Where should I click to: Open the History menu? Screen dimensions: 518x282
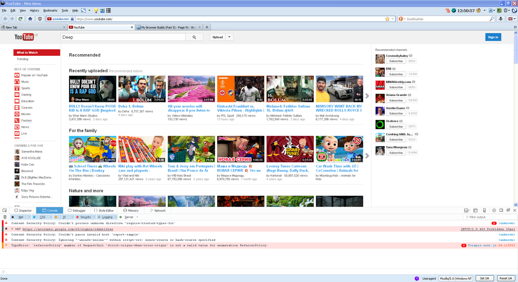34,10
